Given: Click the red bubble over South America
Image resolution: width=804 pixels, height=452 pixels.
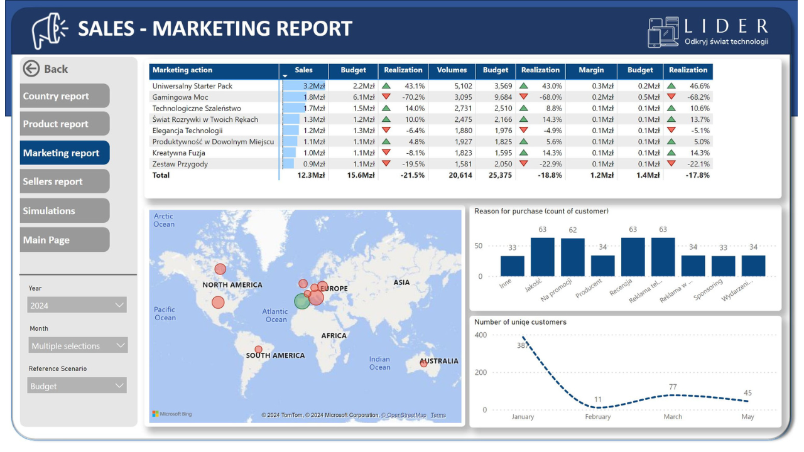Looking at the screenshot, I should click(x=258, y=350).
